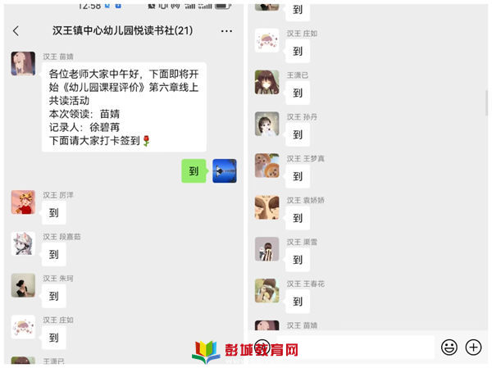The width and height of the screenshot is (492, 368).
Task: Tap 汉王 庄如's avatar in right panel
Action: 267,40
